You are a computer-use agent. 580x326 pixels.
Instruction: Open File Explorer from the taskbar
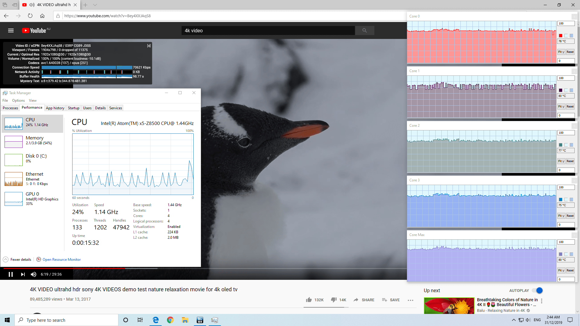[185, 320]
